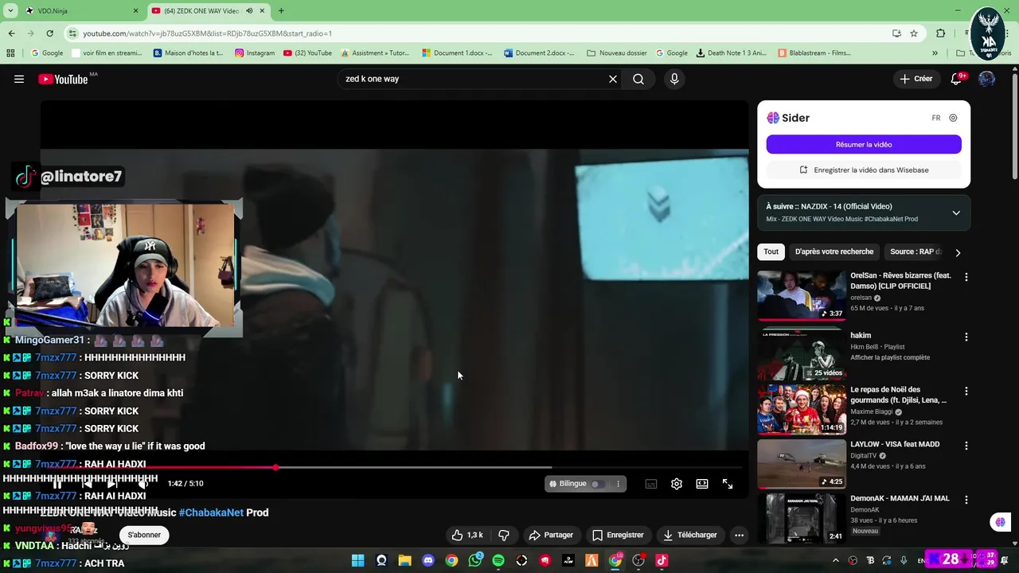Viewport: 1019px width, 573px height.
Task: Click the Partager share button
Action: point(551,535)
